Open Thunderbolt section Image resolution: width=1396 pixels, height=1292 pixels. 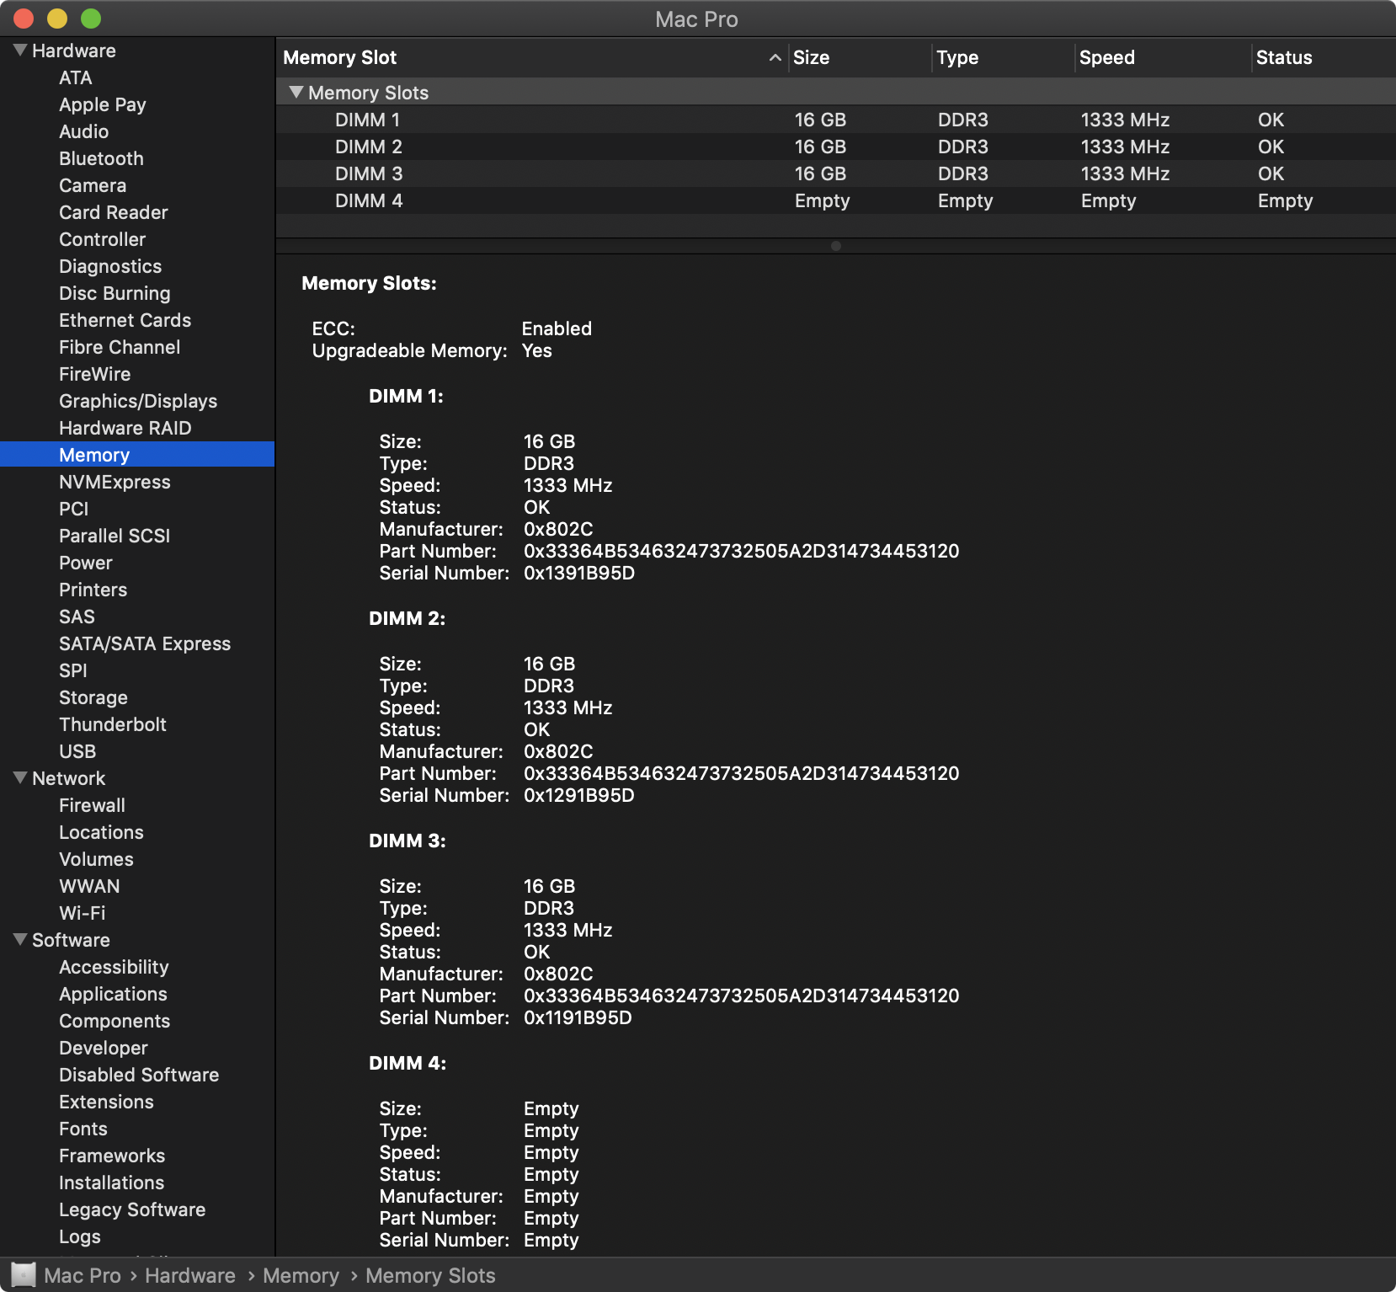tap(113, 724)
